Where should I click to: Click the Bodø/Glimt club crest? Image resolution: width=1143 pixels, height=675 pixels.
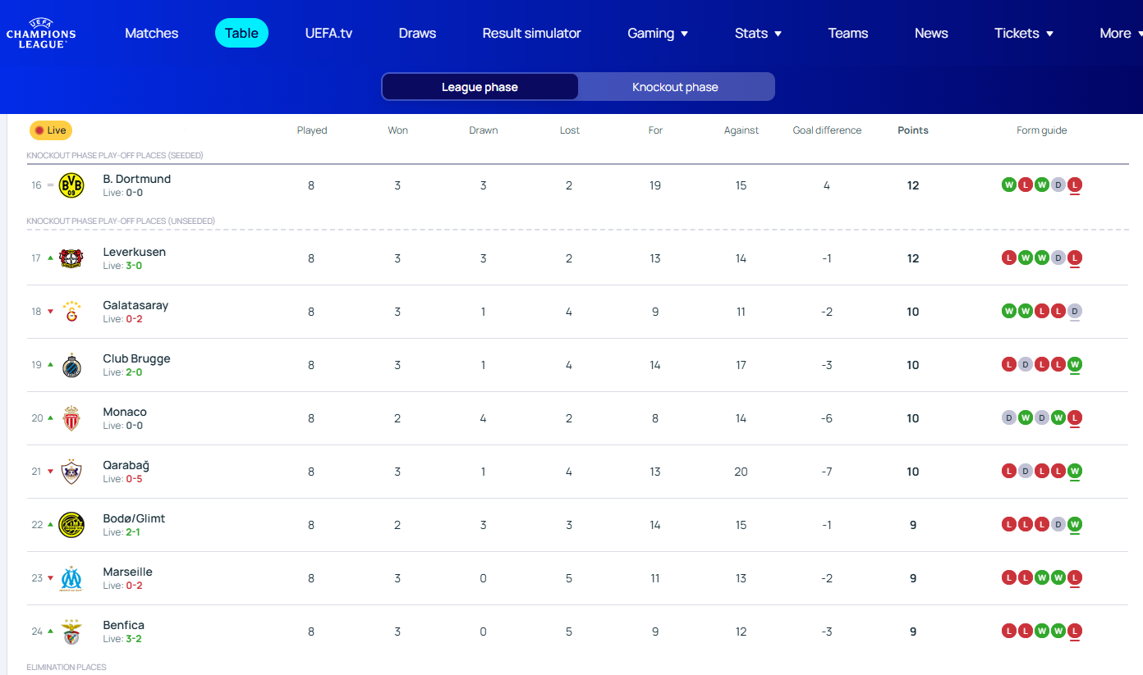pyautogui.click(x=71, y=525)
